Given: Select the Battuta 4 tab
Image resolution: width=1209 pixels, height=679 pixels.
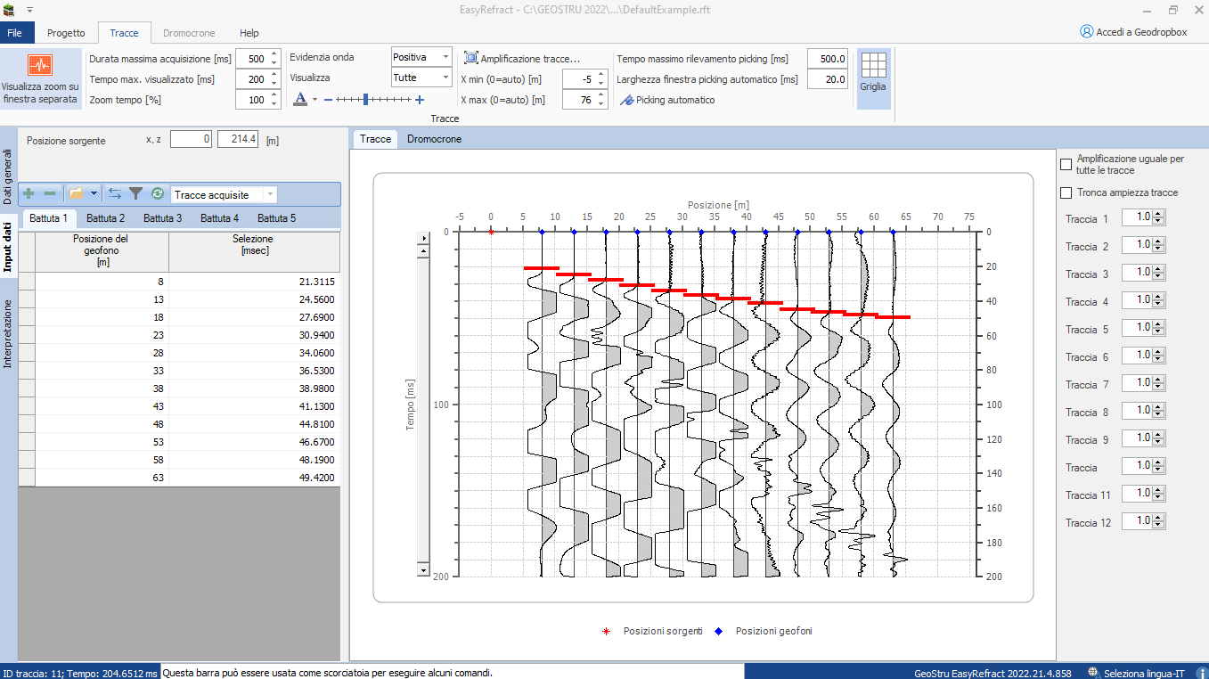Looking at the screenshot, I should click(x=219, y=217).
